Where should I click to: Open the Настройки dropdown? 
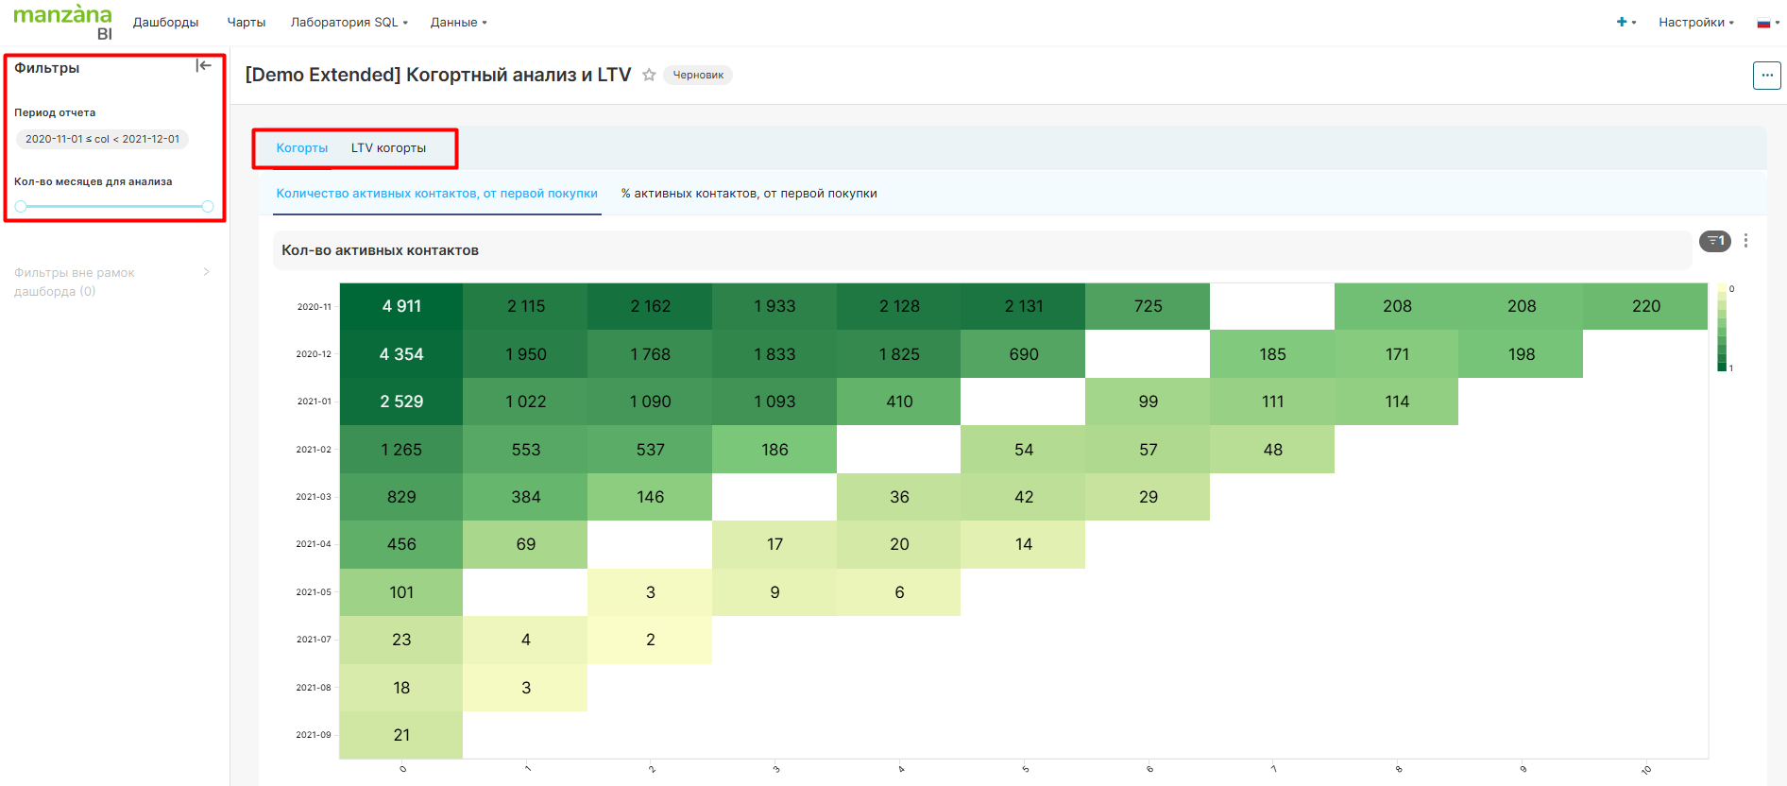click(x=1695, y=23)
